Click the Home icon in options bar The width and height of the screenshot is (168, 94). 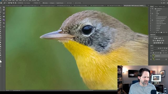[x=1, y=3]
